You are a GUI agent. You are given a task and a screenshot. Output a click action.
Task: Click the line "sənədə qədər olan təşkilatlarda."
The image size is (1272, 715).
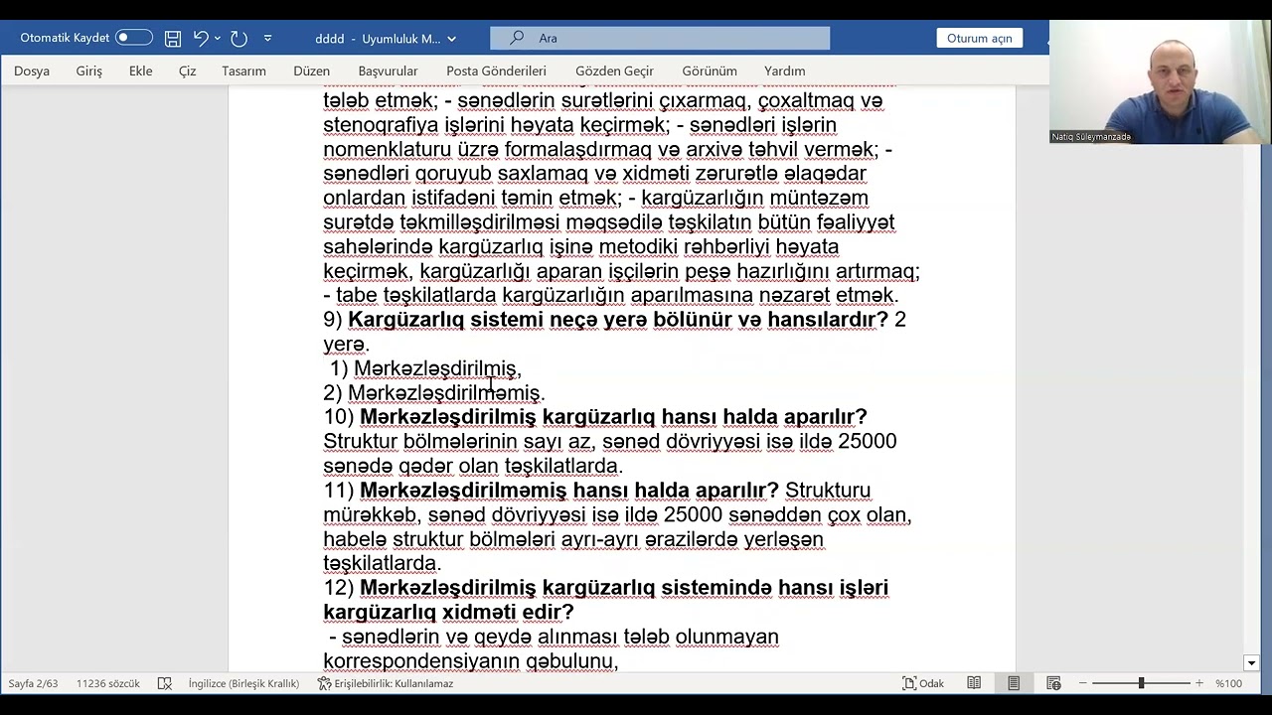pyautogui.click(x=473, y=466)
